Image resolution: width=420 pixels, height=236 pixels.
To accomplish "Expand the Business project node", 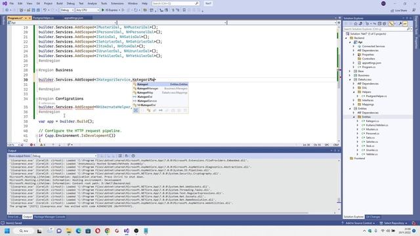I will [350, 75].
